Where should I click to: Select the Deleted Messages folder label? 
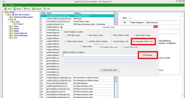tap(21, 35)
